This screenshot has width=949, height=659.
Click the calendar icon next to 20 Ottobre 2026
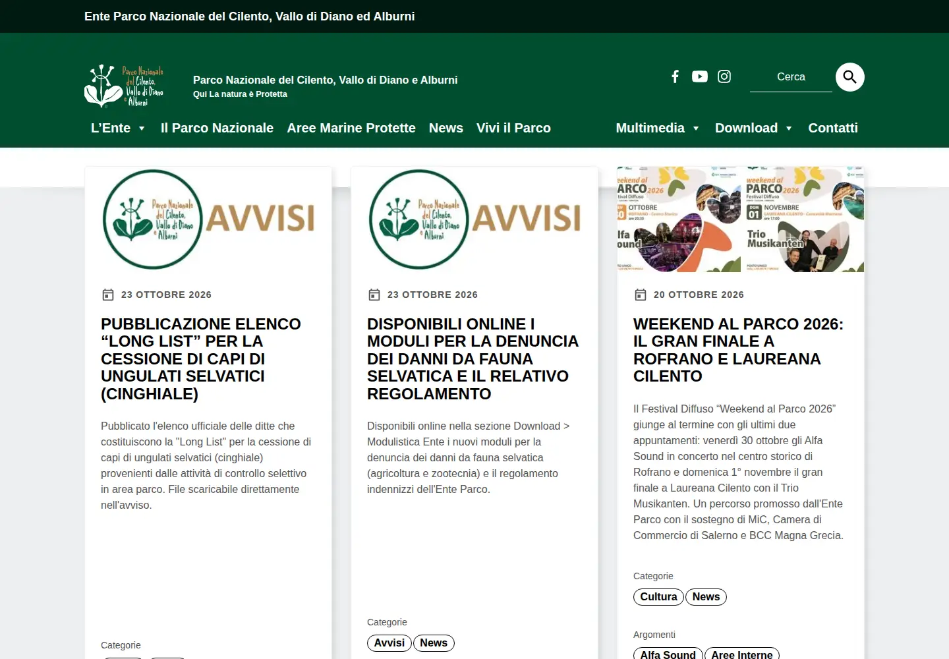click(641, 295)
